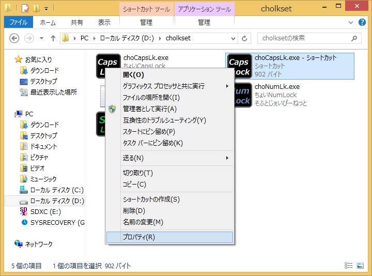Switch to details view icon
The image size is (372, 276).
(349, 266)
